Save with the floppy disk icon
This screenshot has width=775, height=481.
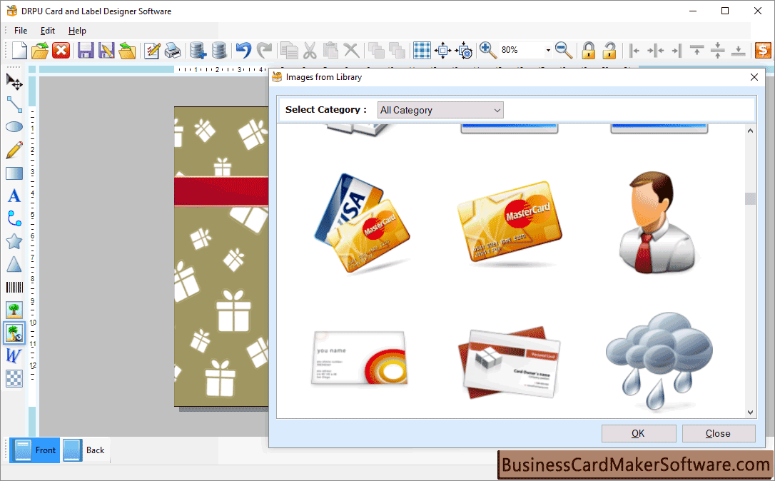coord(86,51)
